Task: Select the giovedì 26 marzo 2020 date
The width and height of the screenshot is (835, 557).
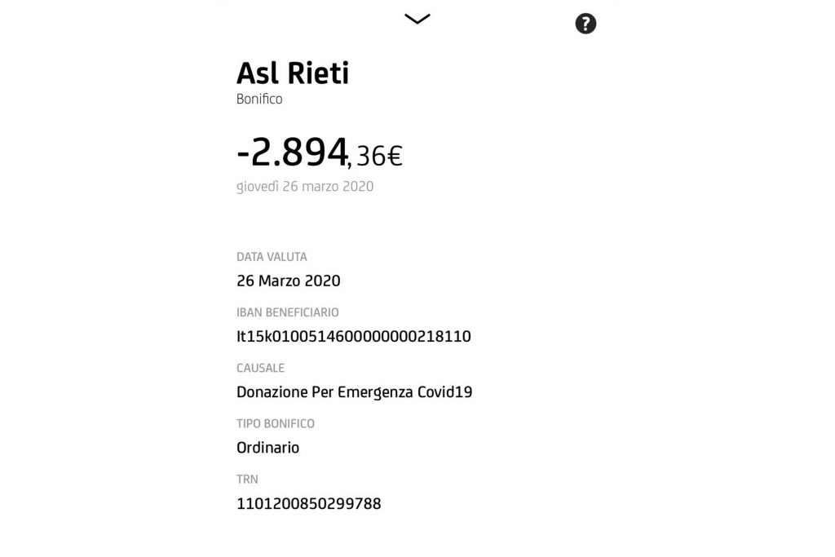Action: click(x=305, y=187)
